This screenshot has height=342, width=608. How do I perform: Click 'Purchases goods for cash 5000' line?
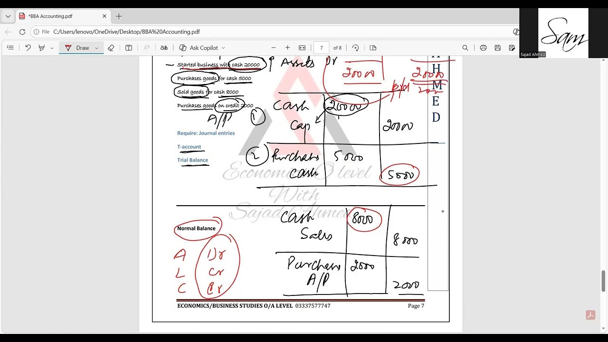[214, 78]
